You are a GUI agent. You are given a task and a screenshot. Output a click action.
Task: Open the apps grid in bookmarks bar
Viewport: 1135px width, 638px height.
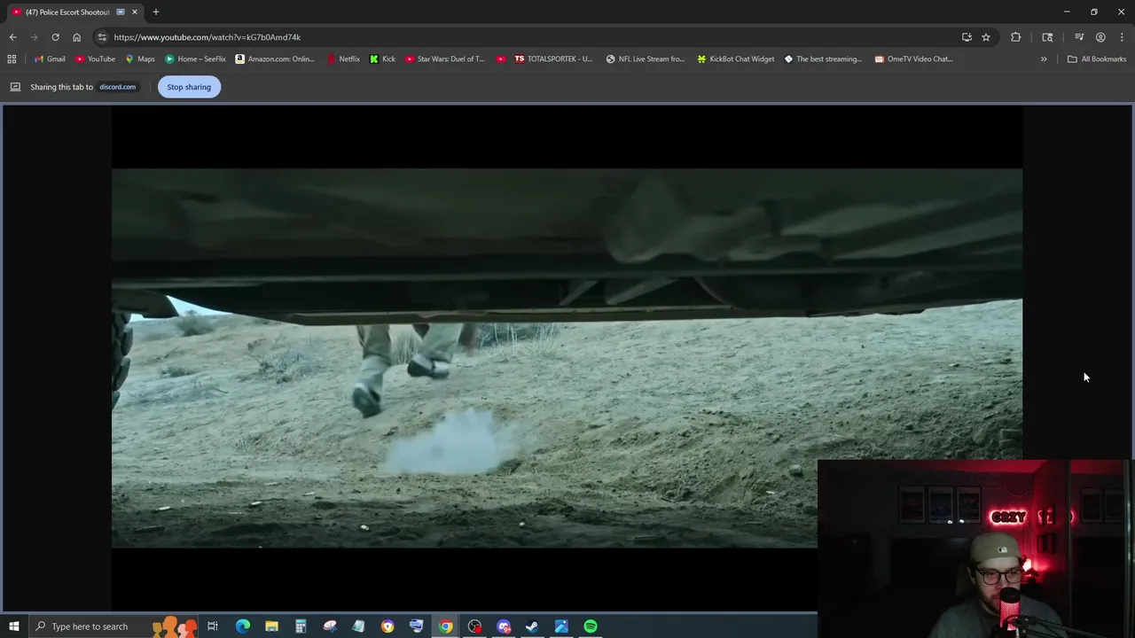tap(12, 58)
